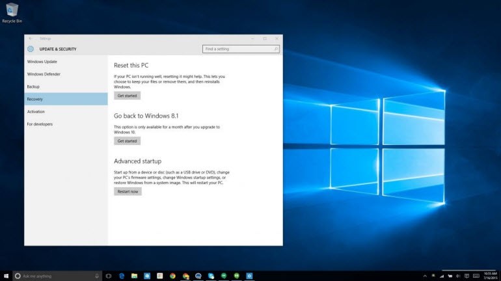Launch Google Chrome from the taskbar
Viewport: 501px width, 281px height.
pyautogui.click(x=172, y=276)
